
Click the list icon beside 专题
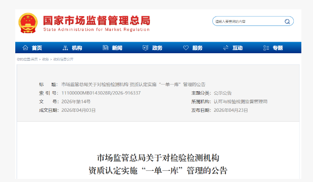[266, 48]
